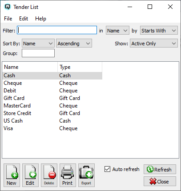Expand the Starts With match dropdown
The image size is (181, 191).
[x=159, y=31]
